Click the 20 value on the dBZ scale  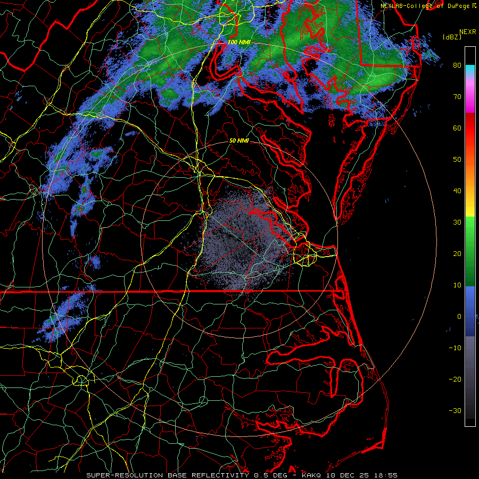[457, 254]
